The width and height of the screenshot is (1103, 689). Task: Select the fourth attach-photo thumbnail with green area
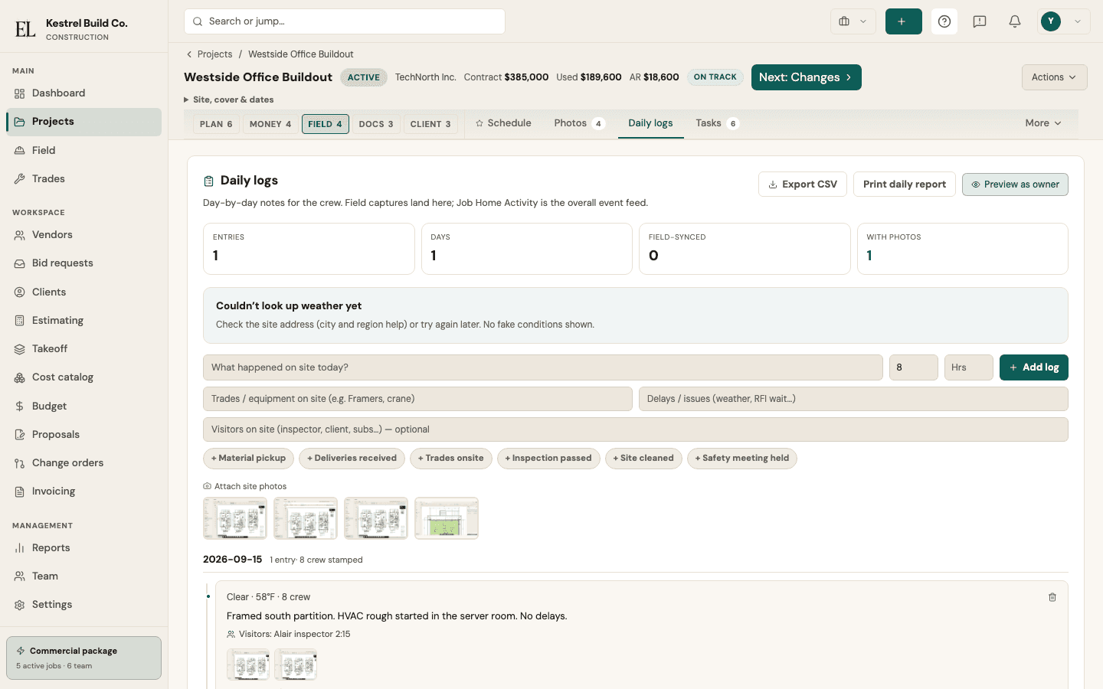pos(447,518)
